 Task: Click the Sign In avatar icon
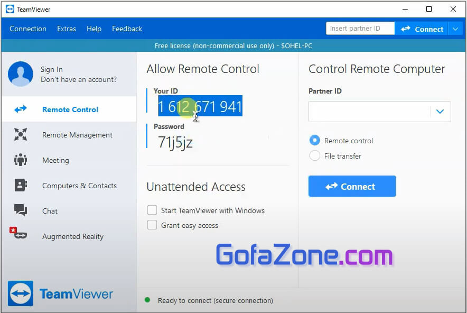pos(20,74)
